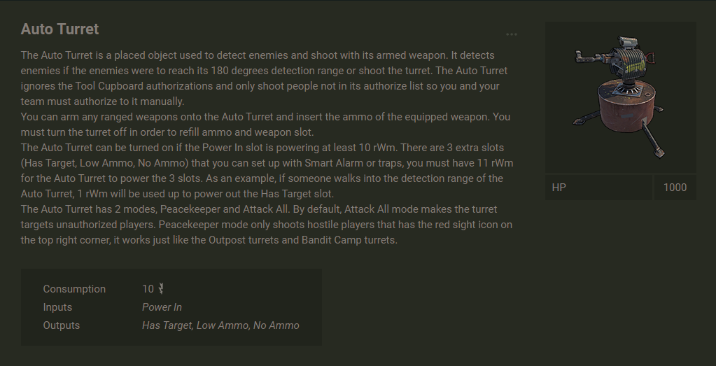
Task: Click the Auto Turret page title
Action: [60, 29]
